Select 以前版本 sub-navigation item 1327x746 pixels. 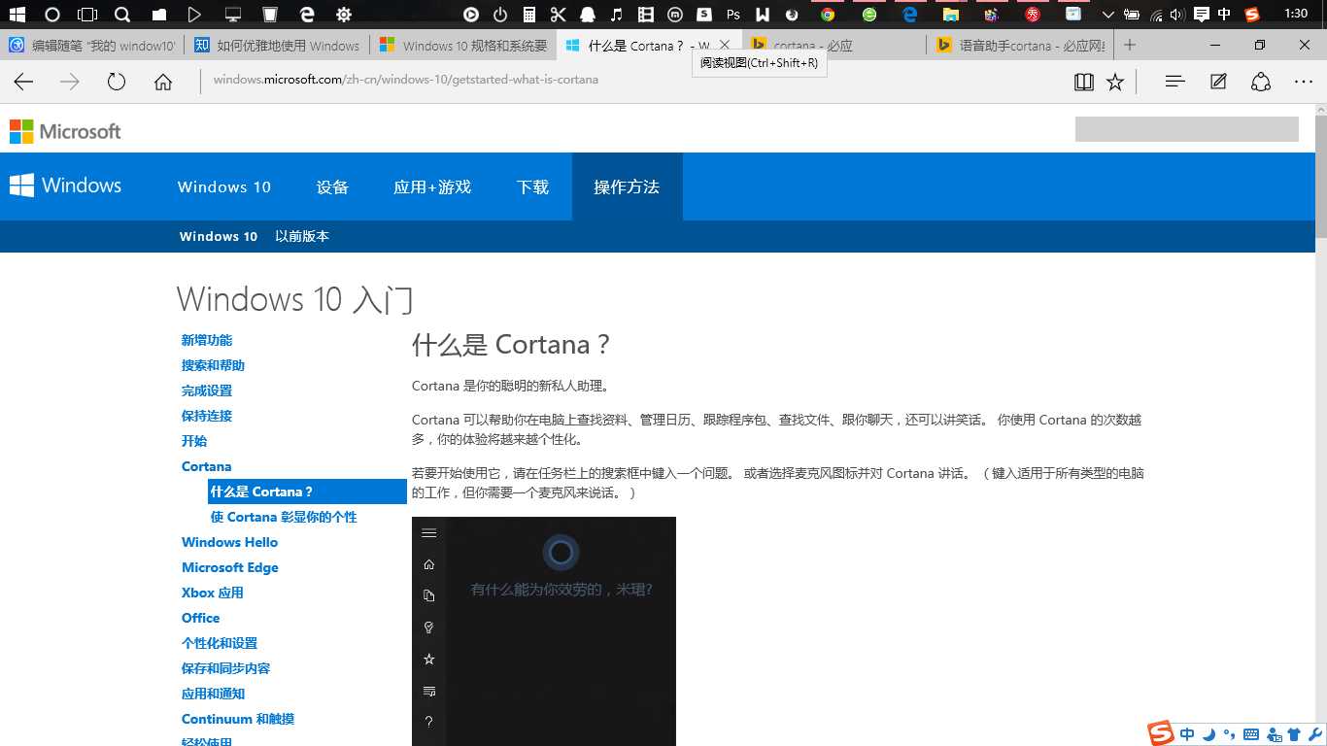click(302, 236)
